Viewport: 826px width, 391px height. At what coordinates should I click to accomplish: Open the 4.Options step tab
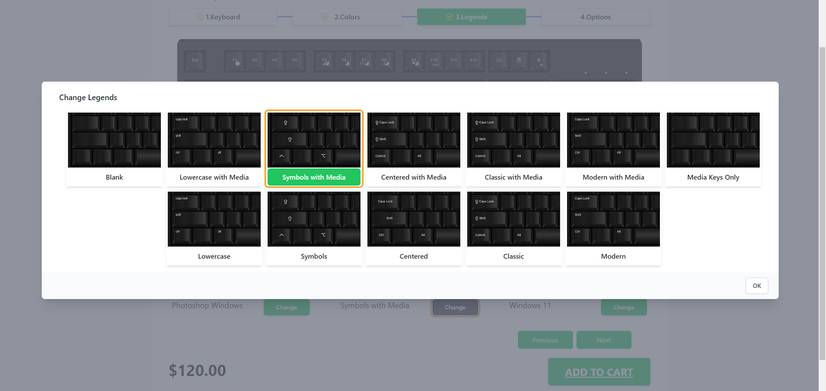(x=595, y=17)
